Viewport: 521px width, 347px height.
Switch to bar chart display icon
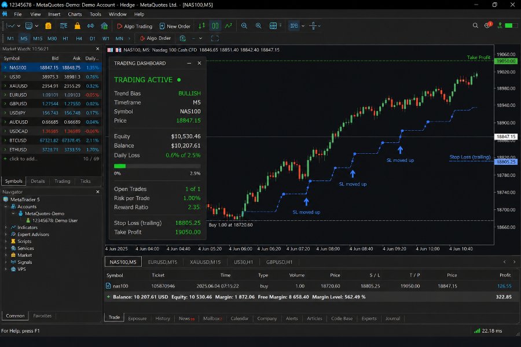[x=201, y=26]
